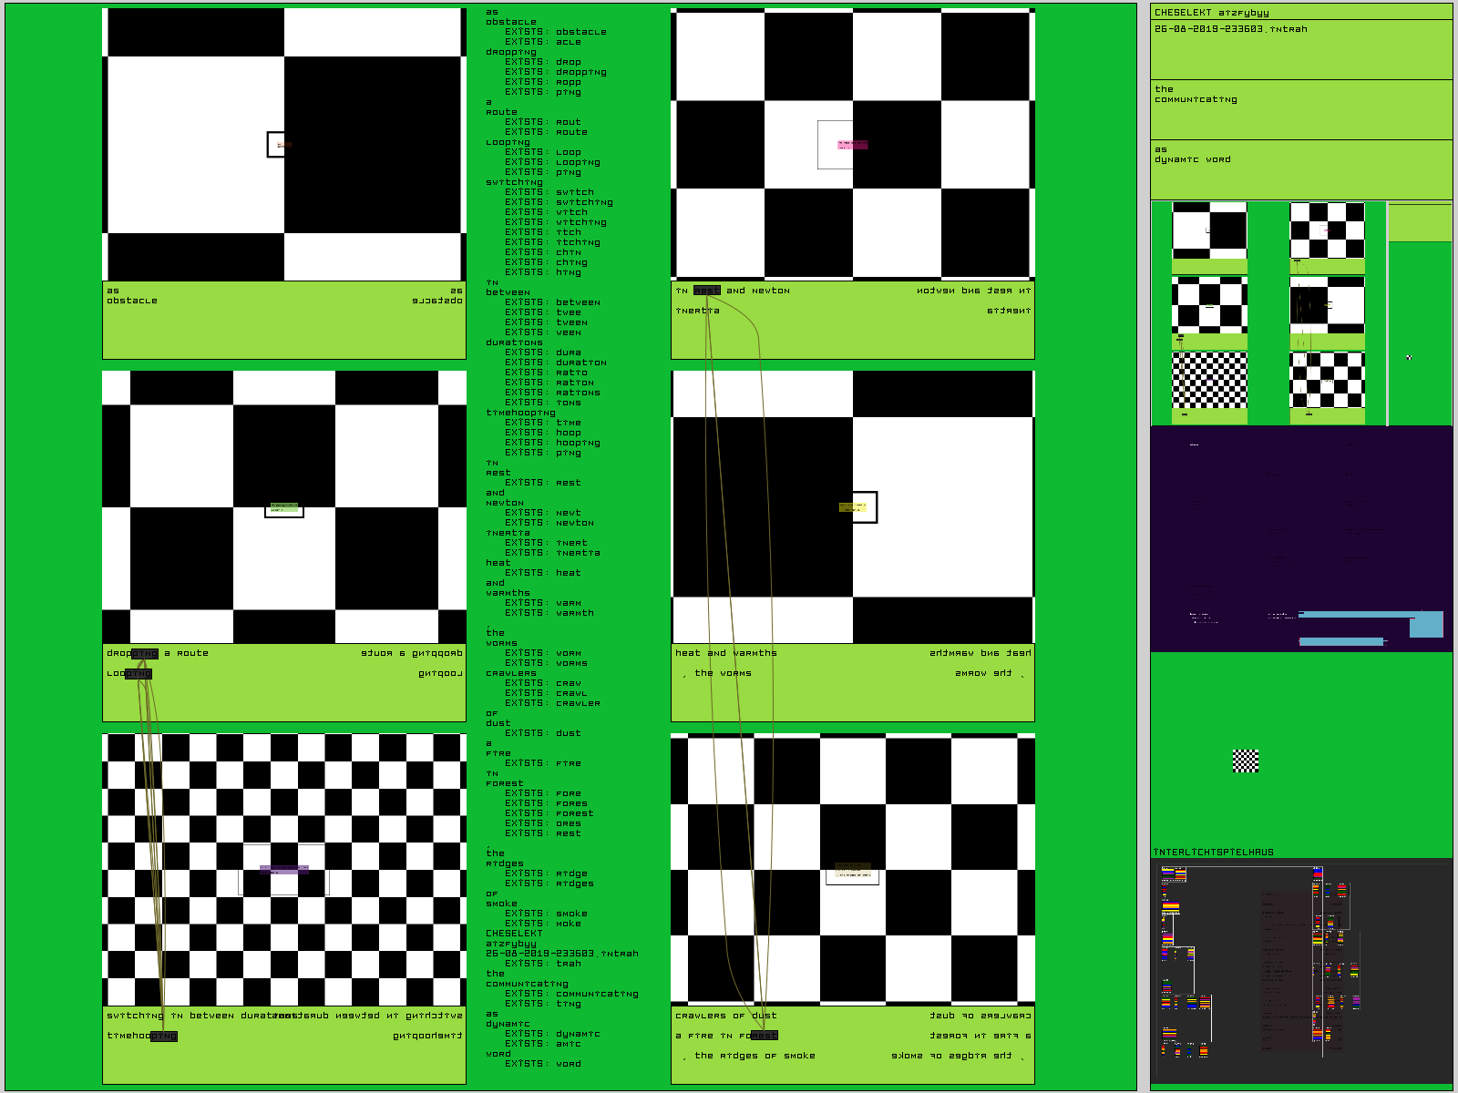Click highlighted "ping" in "dropping a route" caption
1458x1093 pixels.
click(x=145, y=653)
